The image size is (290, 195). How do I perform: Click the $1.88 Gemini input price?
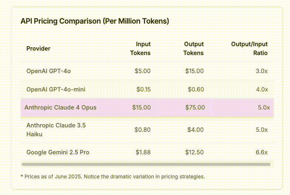click(x=143, y=152)
